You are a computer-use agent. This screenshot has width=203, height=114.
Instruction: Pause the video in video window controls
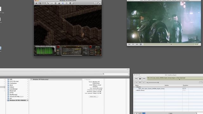pyautogui.click(x=133, y=44)
